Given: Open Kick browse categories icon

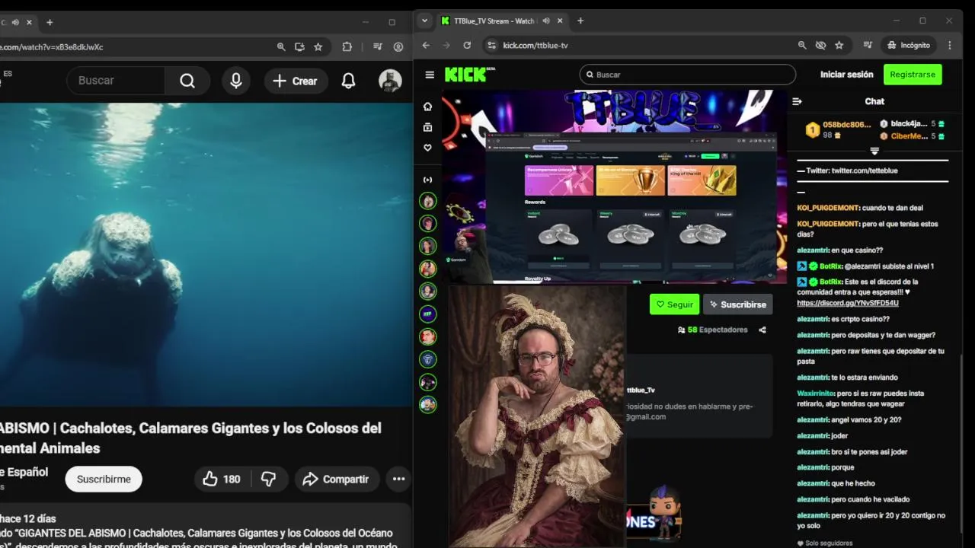Looking at the screenshot, I should (427, 127).
